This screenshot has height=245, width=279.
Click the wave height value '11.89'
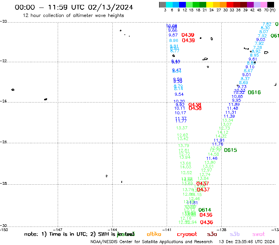point(234,104)
